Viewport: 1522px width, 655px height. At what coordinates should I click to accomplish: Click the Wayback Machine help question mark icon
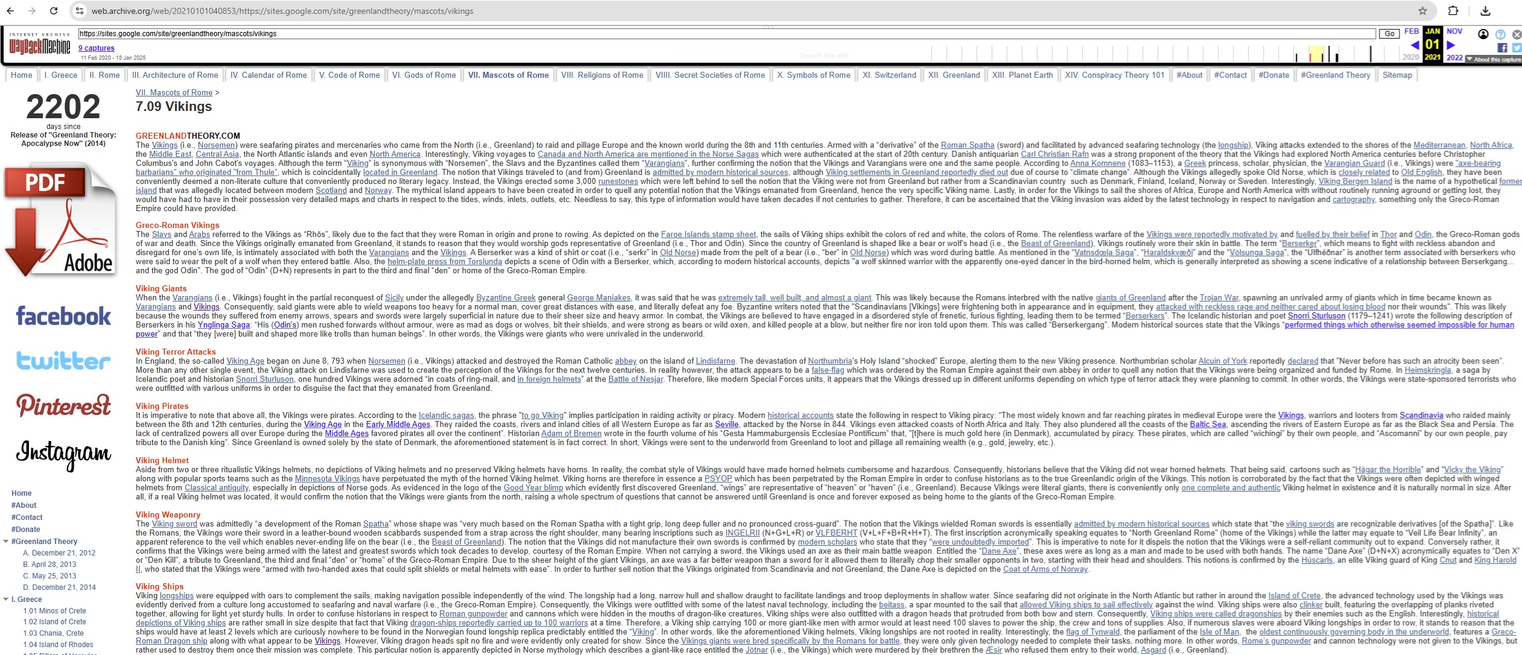pyautogui.click(x=1500, y=34)
